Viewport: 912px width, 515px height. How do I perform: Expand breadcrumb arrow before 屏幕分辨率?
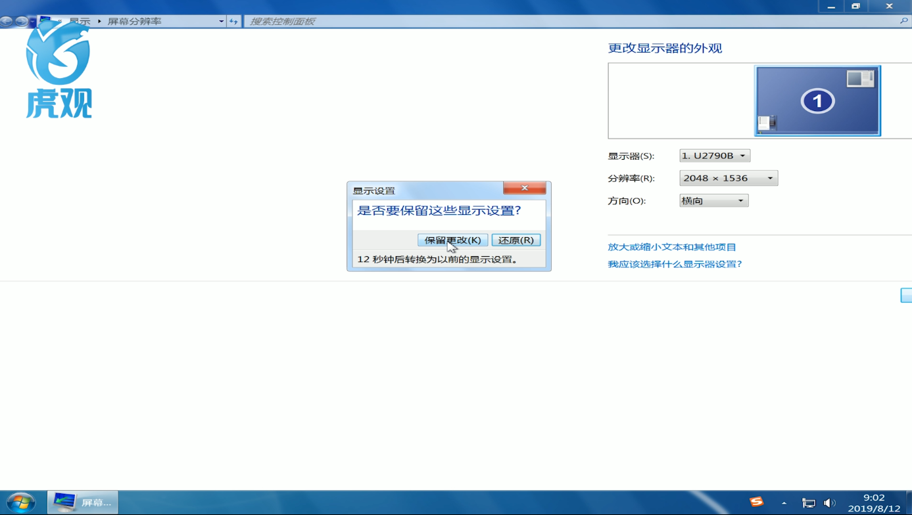(x=100, y=21)
